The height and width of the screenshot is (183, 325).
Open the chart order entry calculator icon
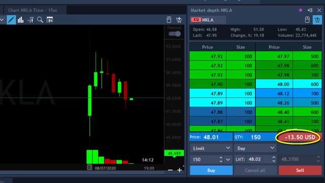point(169,20)
